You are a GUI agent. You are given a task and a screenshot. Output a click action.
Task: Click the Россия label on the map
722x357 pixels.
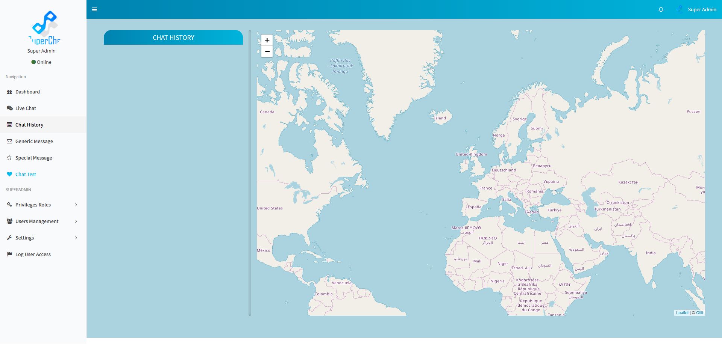(x=693, y=111)
